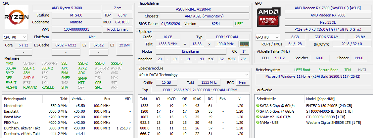
Task: Select the 1333 timing row
Action: pos(194,106)
